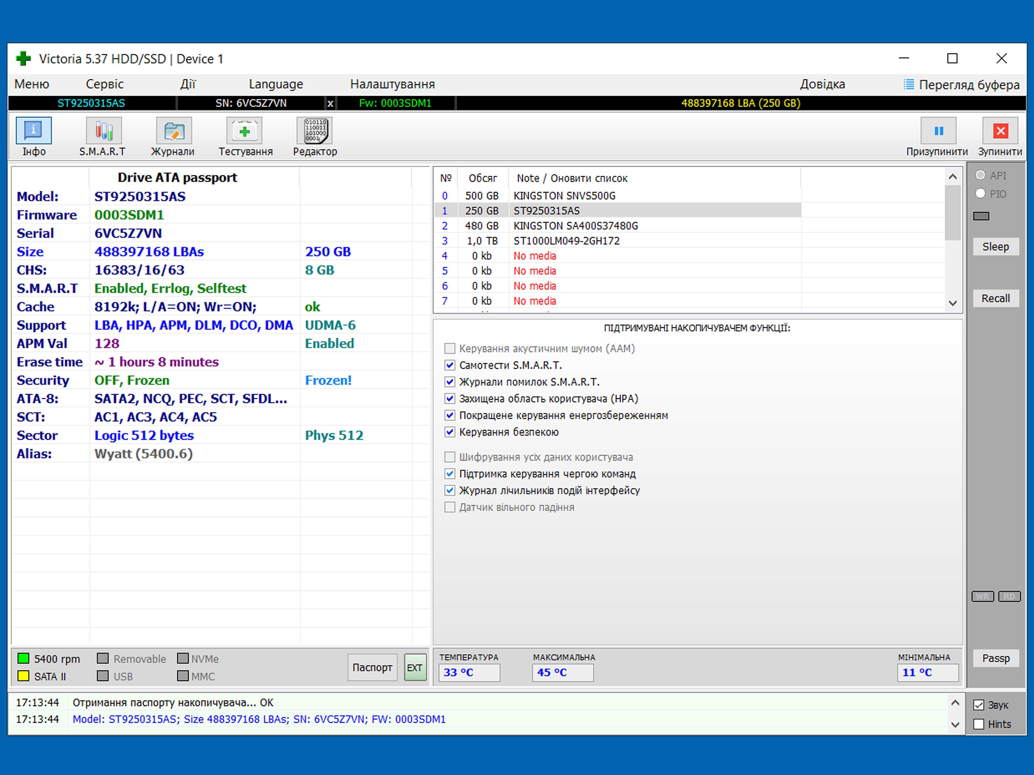Open the Редактор hex editor icon
Viewport: 1034px width, 775px height.
tap(315, 131)
